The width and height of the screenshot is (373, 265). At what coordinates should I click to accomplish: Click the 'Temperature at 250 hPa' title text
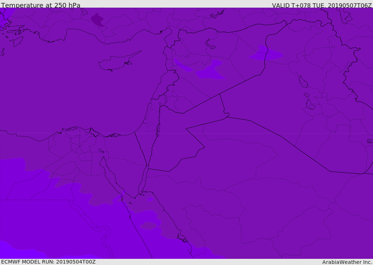click(x=41, y=5)
